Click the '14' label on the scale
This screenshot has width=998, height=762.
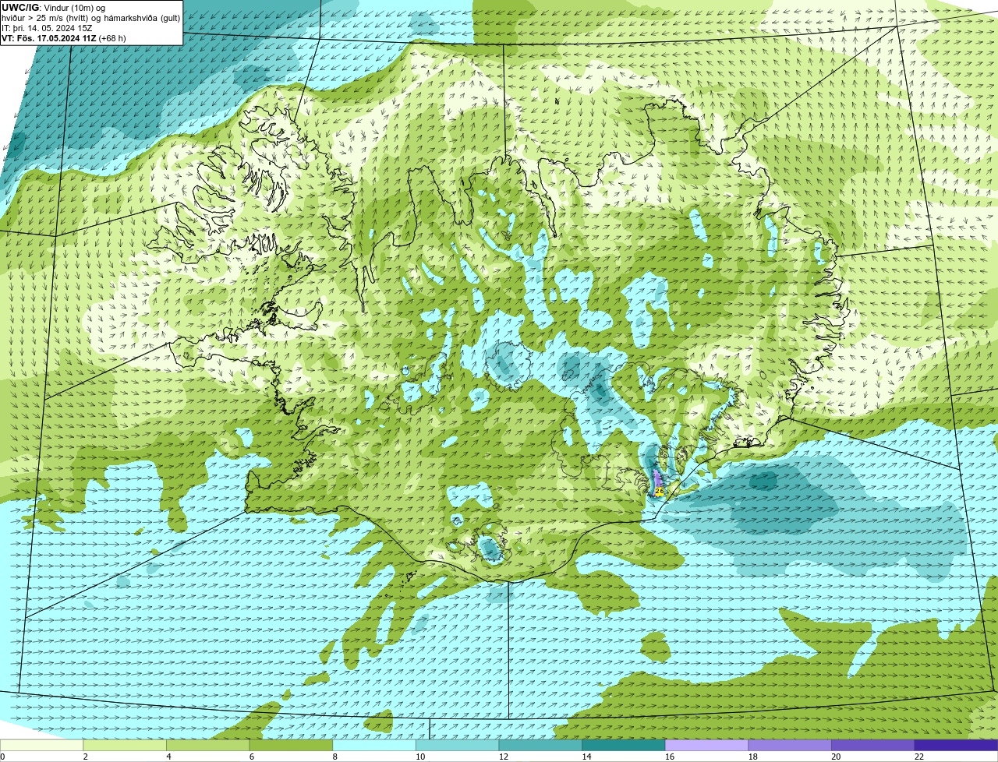click(586, 757)
